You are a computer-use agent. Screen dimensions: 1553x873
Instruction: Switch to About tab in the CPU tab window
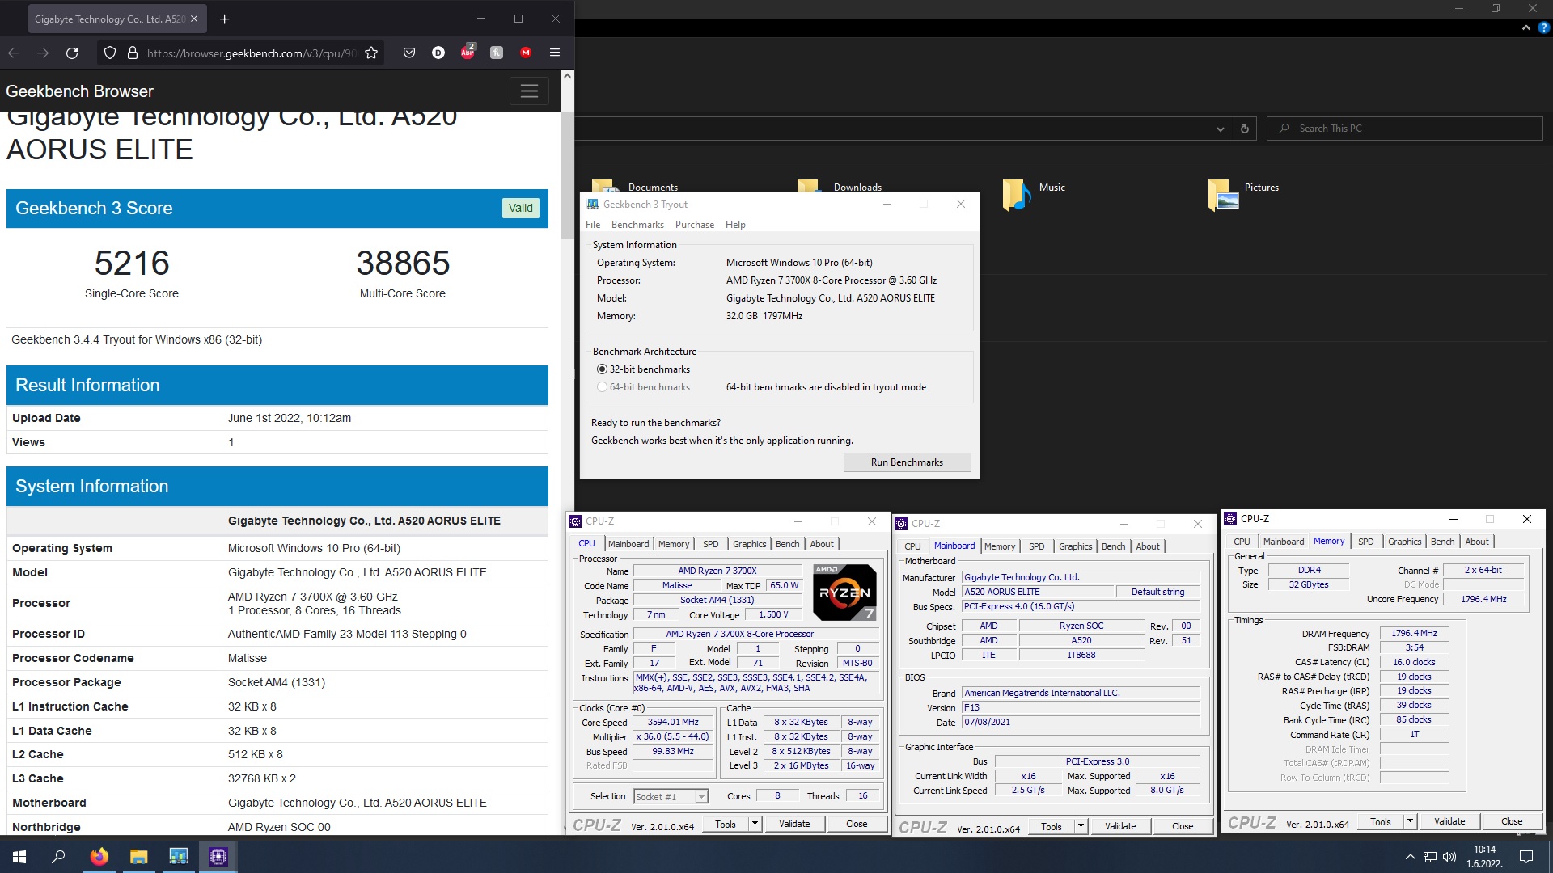click(822, 544)
